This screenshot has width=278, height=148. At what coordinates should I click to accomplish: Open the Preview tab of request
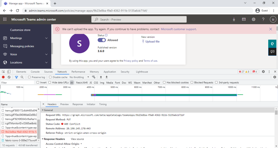(x=64, y=104)
